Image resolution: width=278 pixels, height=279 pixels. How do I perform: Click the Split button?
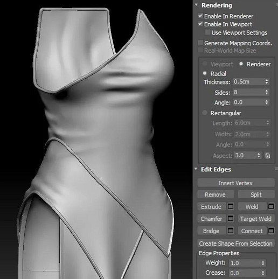(x=256, y=195)
